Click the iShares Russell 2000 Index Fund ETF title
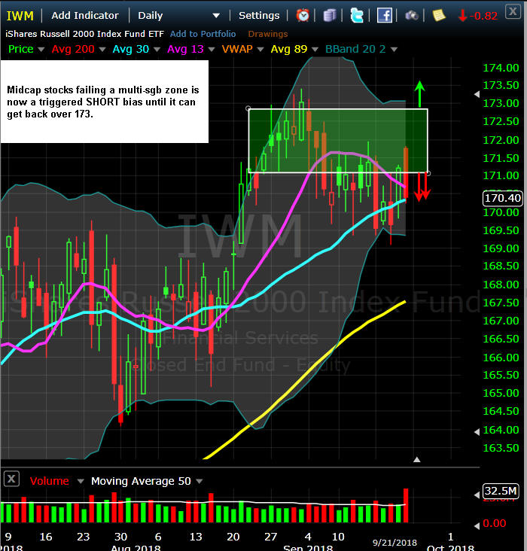The width and height of the screenshot is (527, 551). 85,34
